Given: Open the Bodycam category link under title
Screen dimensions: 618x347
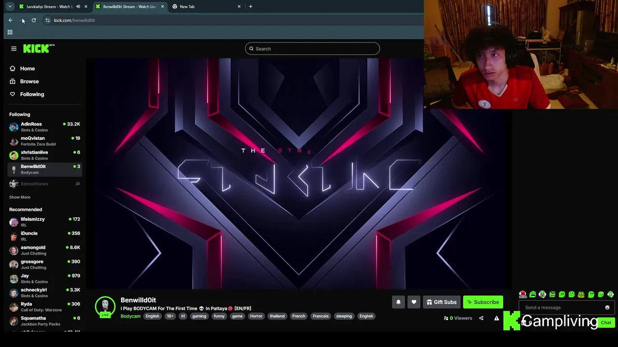Looking at the screenshot, I should pyautogui.click(x=130, y=316).
